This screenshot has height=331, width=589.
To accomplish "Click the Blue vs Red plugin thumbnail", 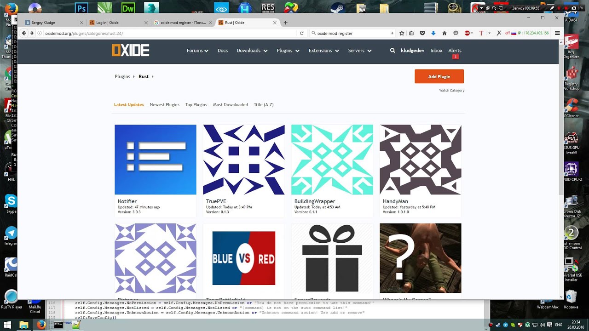I will tap(244, 258).
